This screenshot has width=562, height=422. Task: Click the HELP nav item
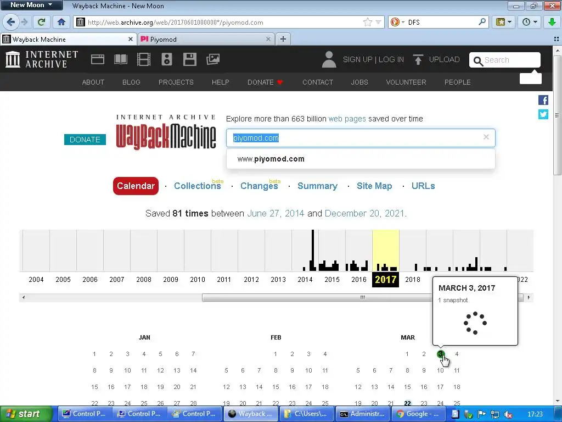[x=221, y=82]
